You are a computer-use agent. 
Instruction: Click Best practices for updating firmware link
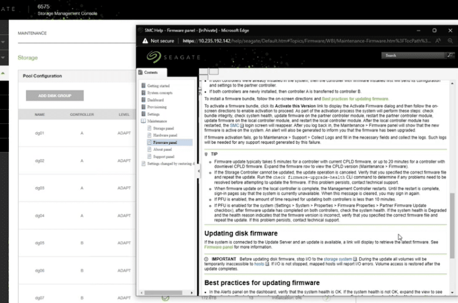355,99
